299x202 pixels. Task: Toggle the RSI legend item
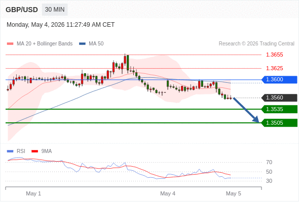click(16, 151)
